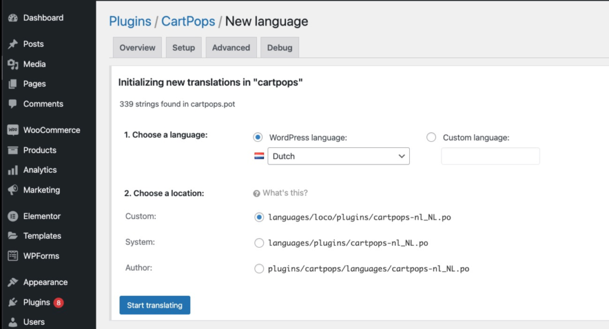Viewport: 609px width, 329px height.
Task: Switch to the Debug tab
Action: point(280,48)
